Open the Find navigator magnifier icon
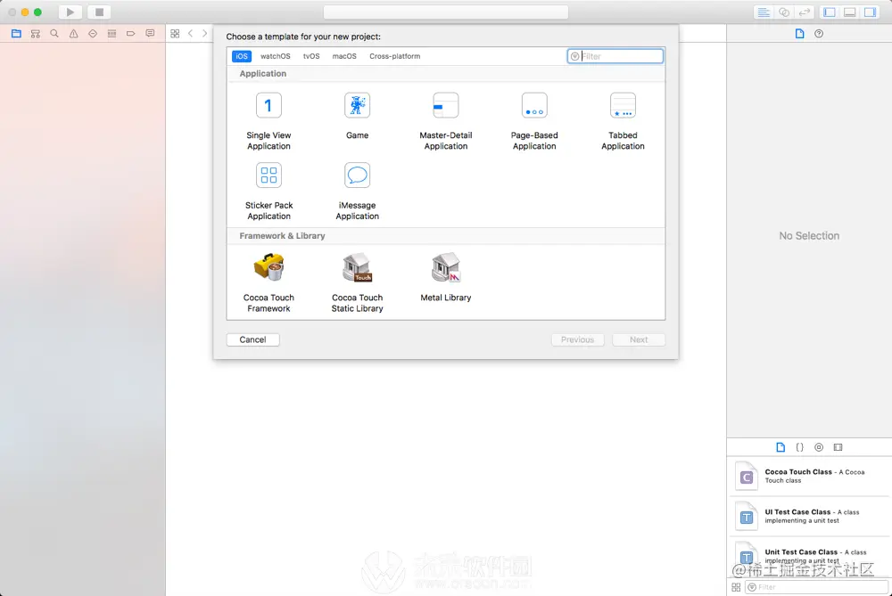 [54, 34]
